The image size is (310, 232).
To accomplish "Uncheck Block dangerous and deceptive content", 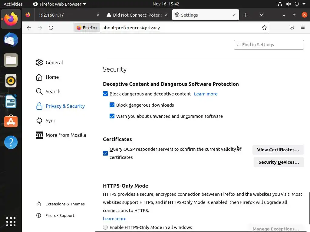I will click(x=105, y=94).
